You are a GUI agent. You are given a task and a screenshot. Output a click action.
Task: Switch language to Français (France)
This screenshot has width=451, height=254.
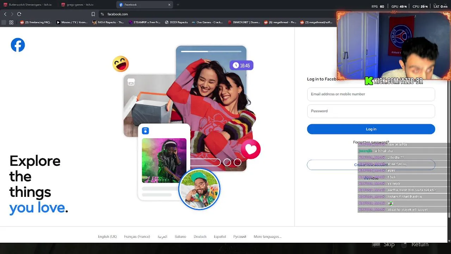coord(137,236)
